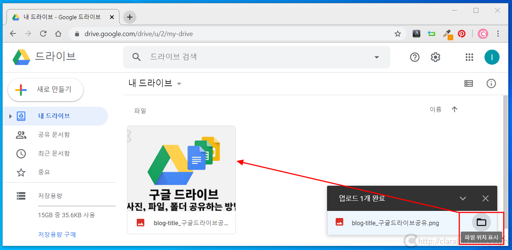Click the Files (파일) section label
Image resolution: width=512 pixels, height=250 pixels.
tap(140, 111)
